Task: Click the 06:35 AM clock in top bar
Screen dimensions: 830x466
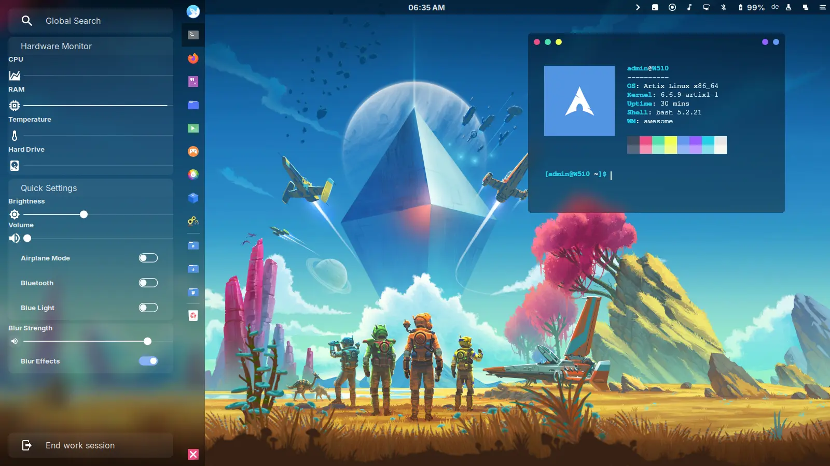Action: click(426, 8)
